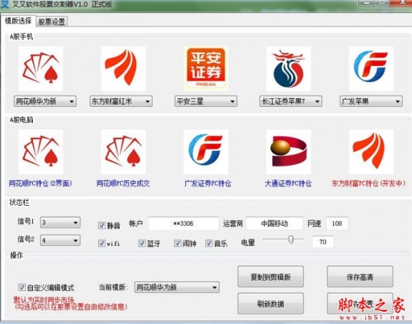The height and width of the screenshot is (324, 412).
Task: Click icon above 同花顺PC历史成交
Action: pyautogui.click(x=123, y=152)
